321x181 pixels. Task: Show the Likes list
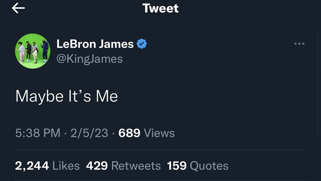[66, 165]
